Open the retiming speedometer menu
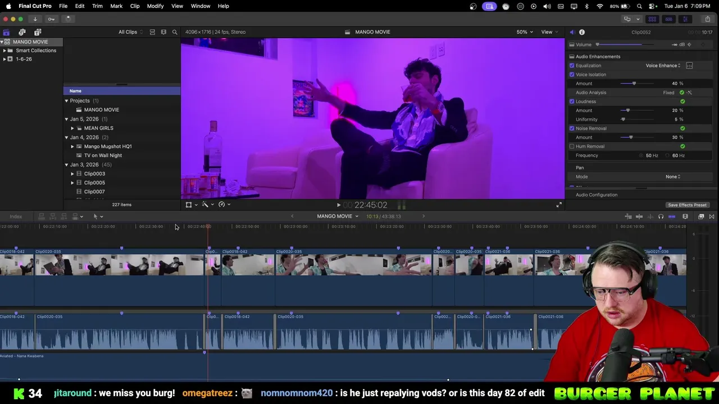719x404 pixels. [224, 205]
